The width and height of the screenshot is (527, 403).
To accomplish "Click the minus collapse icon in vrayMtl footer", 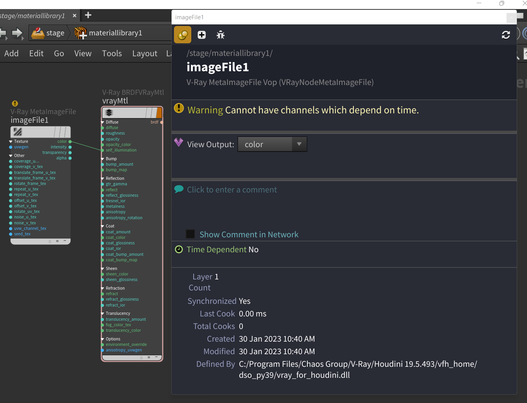I will [x=156, y=357].
